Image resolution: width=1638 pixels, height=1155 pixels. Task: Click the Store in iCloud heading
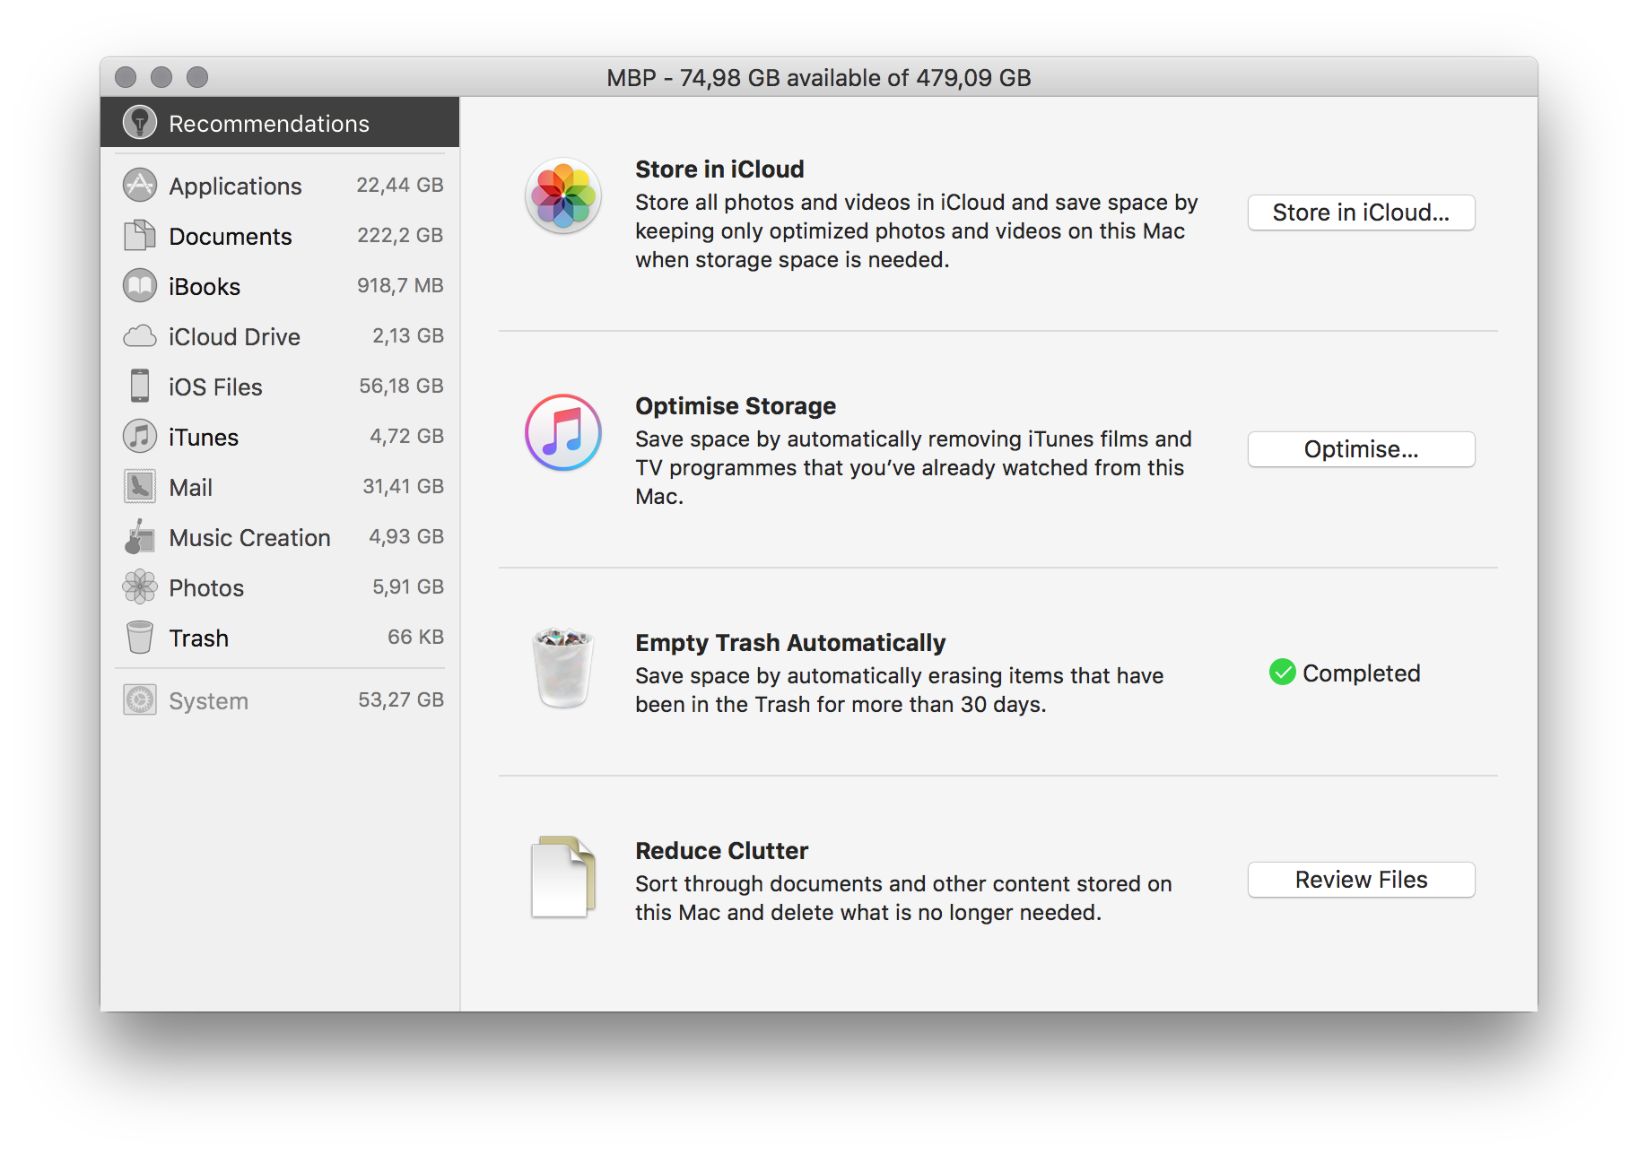click(719, 169)
